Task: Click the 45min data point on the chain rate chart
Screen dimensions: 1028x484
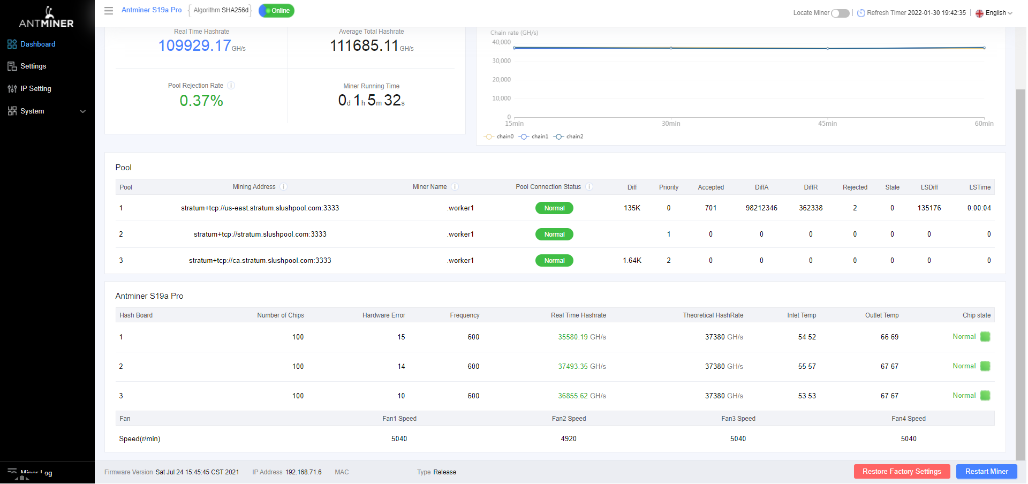Action: click(x=828, y=49)
